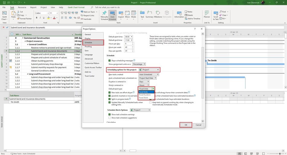Enable Show task schedule suggestions
Viewport: 287px width, 155px height.
109,118
